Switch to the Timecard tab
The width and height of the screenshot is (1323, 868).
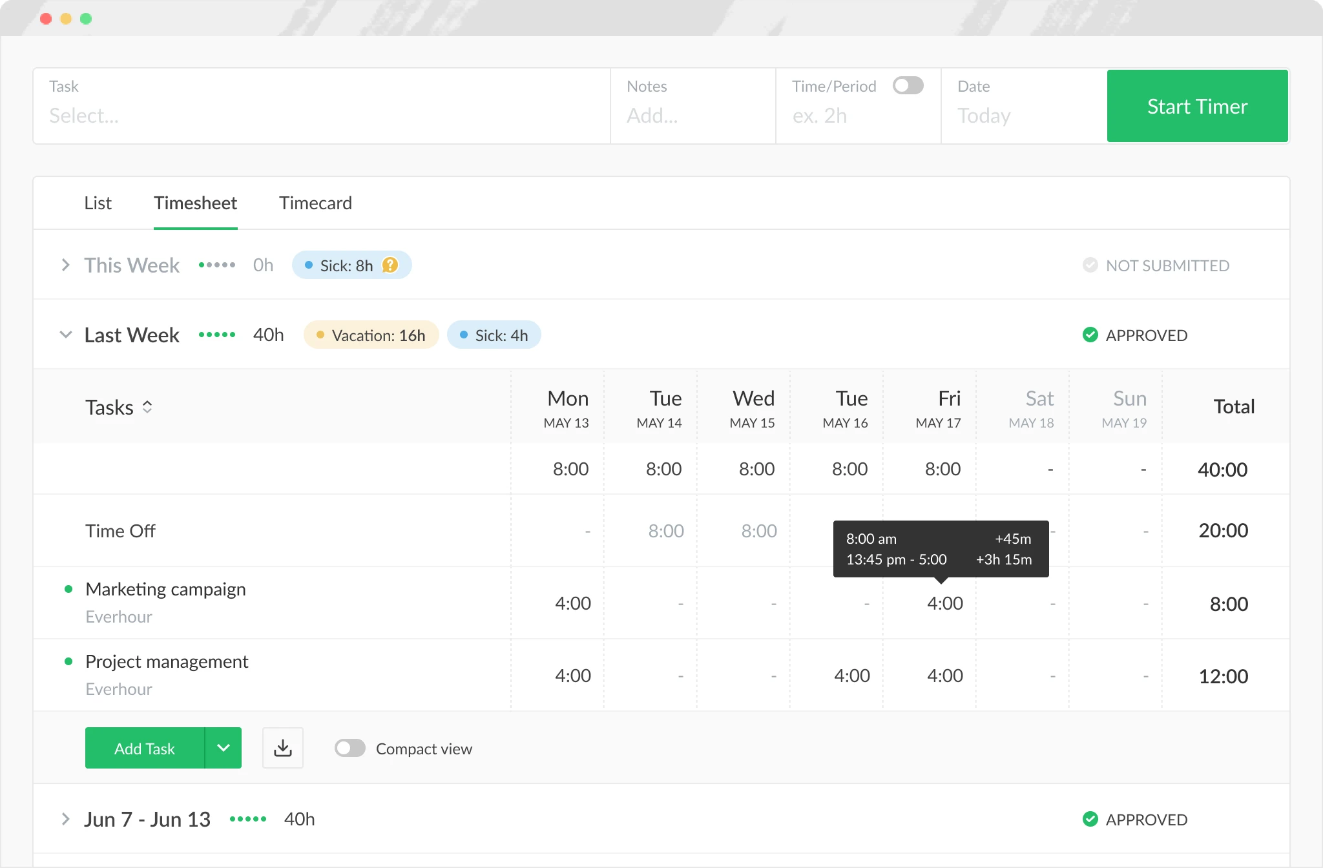(x=315, y=203)
